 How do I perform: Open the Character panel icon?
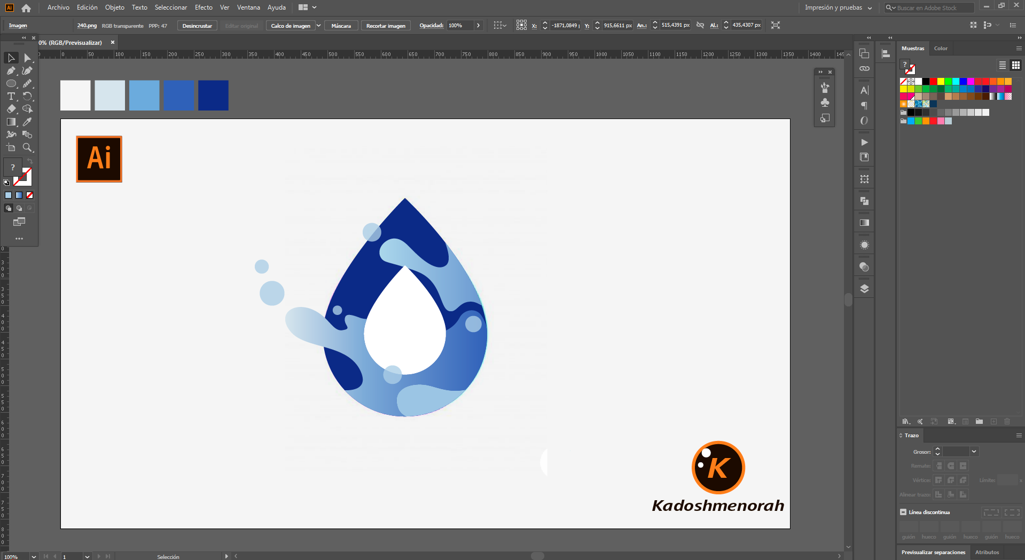click(864, 90)
